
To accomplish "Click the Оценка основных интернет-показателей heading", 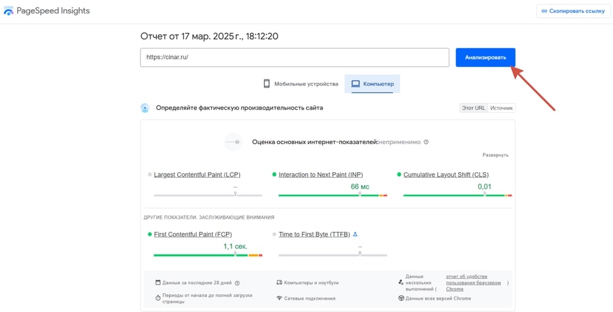I will coord(315,142).
